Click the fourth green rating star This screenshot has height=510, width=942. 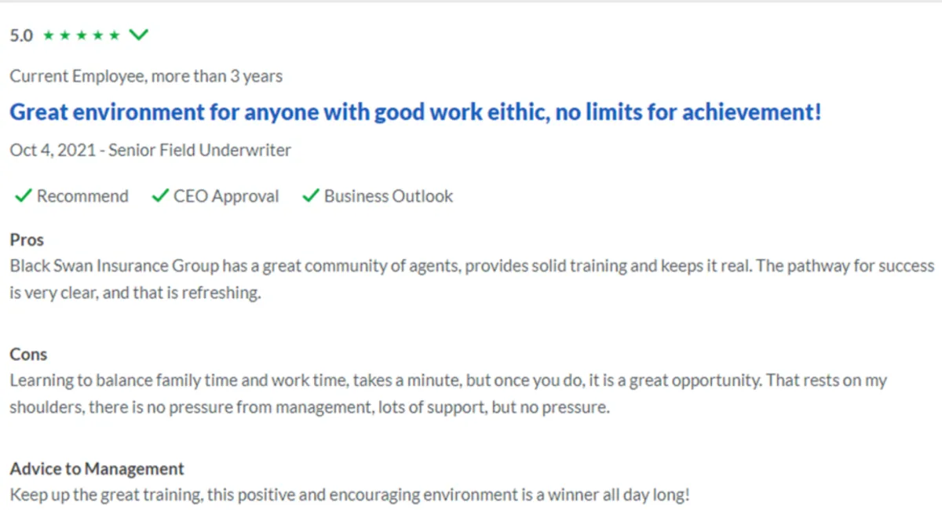tap(98, 35)
